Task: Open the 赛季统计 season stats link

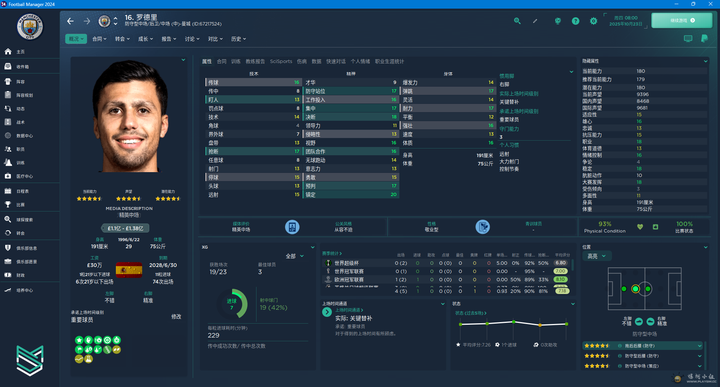Action: (x=332, y=253)
